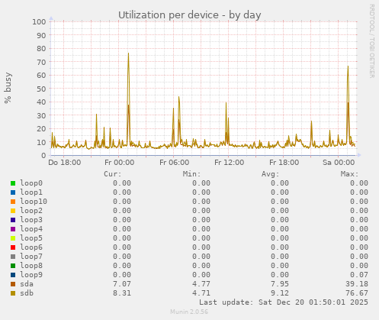Click sda max value 39.18
The image size is (379, 320).
[357, 284]
